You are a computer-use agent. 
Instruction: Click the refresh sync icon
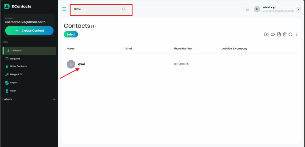(290, 35)
